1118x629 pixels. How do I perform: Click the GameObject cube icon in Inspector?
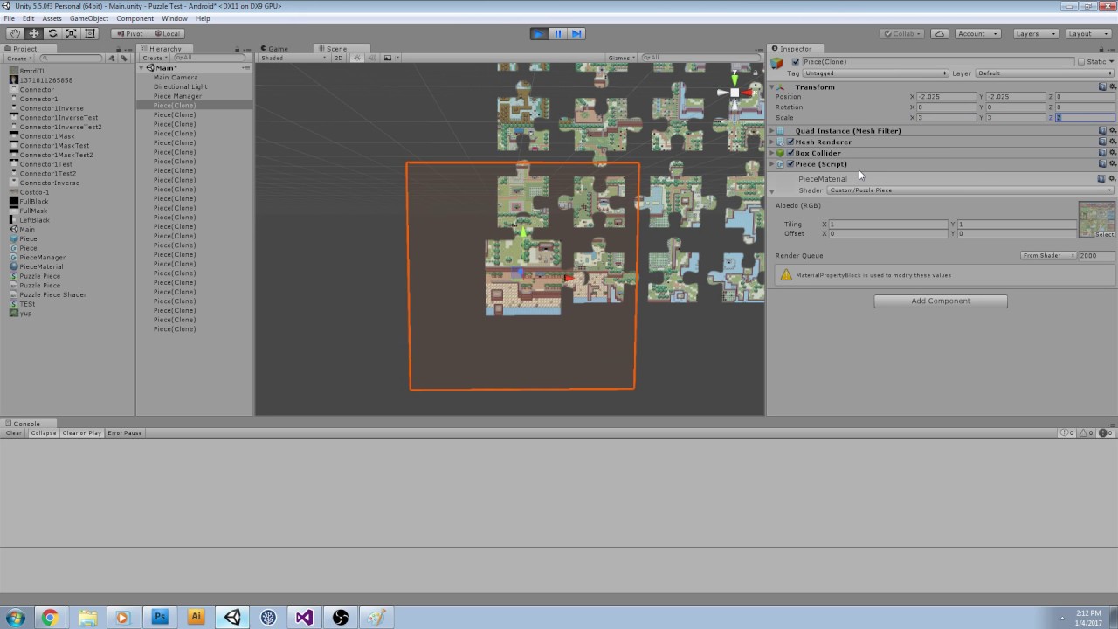[x=777, y=62]
